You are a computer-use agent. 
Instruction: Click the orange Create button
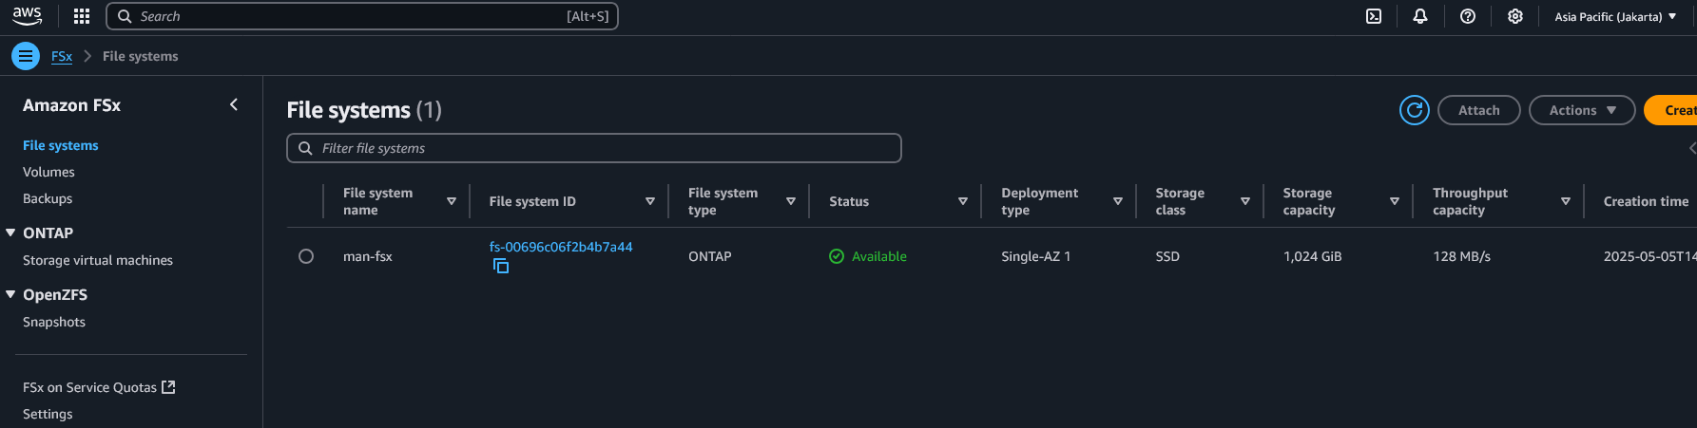(x=1671, y=110)
